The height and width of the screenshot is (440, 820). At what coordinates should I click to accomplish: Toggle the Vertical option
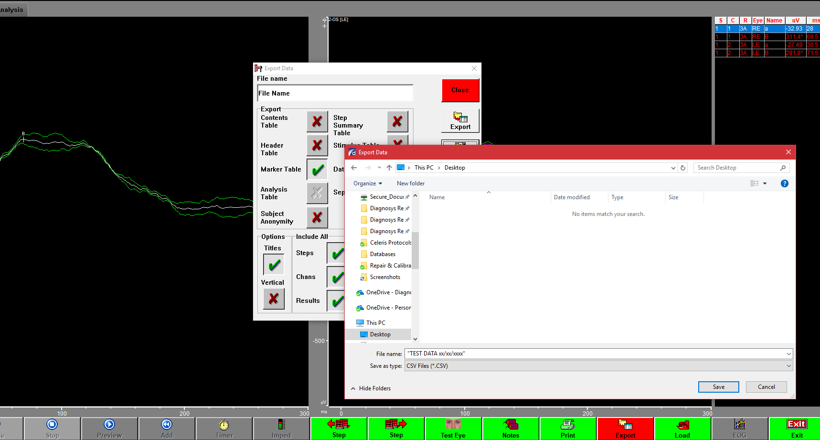click(x=274, y=299)
